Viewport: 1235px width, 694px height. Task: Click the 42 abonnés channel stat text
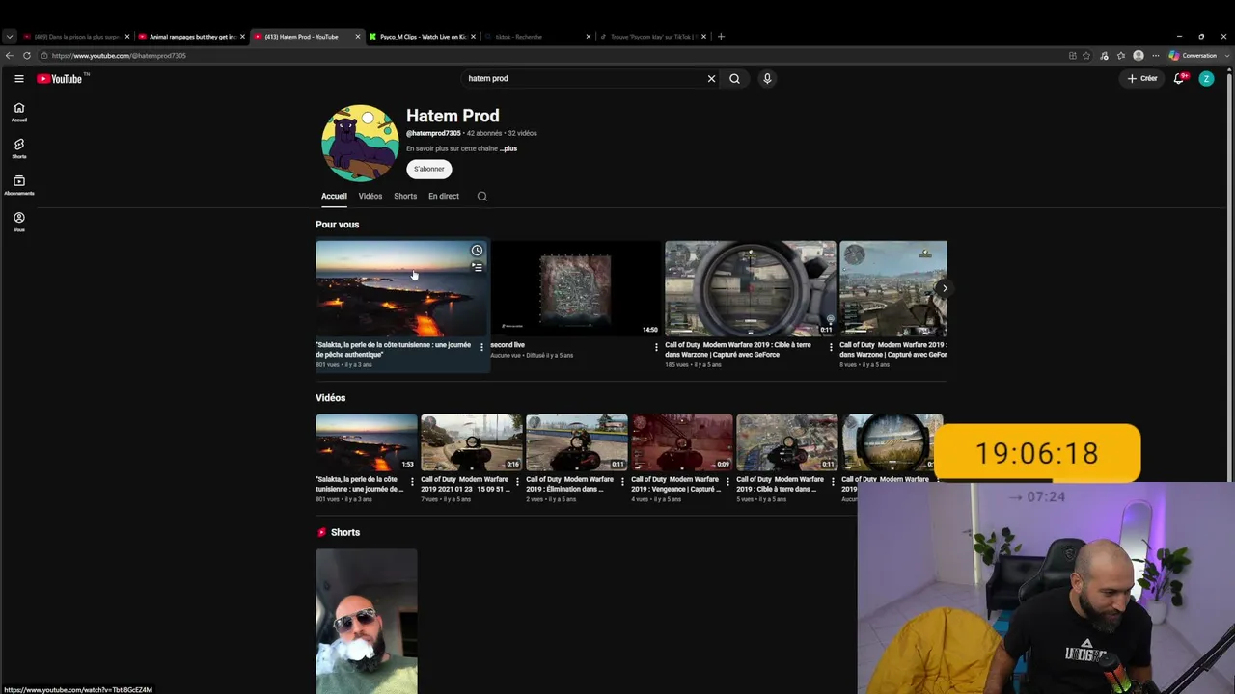point(484,133)
